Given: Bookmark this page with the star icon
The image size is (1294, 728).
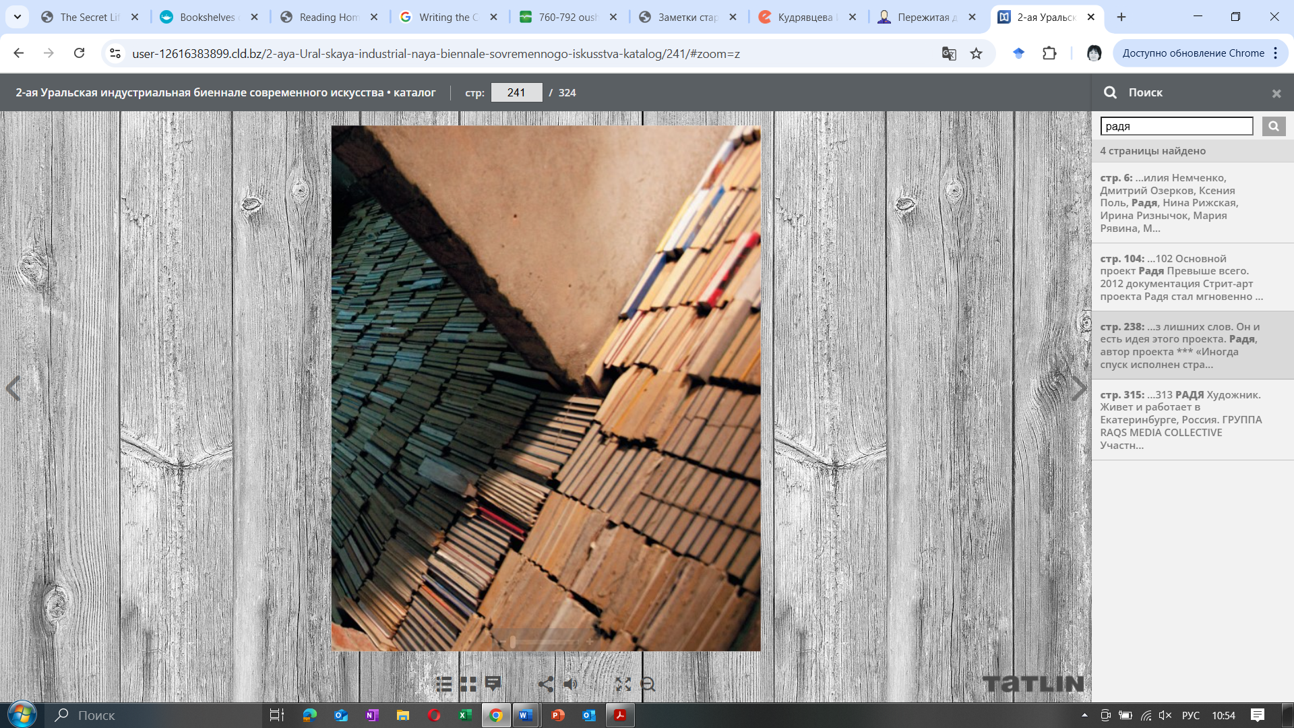Looking at the screenshot, I should point(976,53).
